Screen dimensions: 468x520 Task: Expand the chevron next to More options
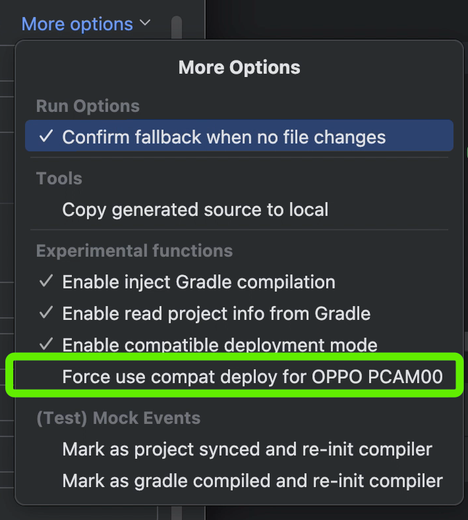point(145,23)
